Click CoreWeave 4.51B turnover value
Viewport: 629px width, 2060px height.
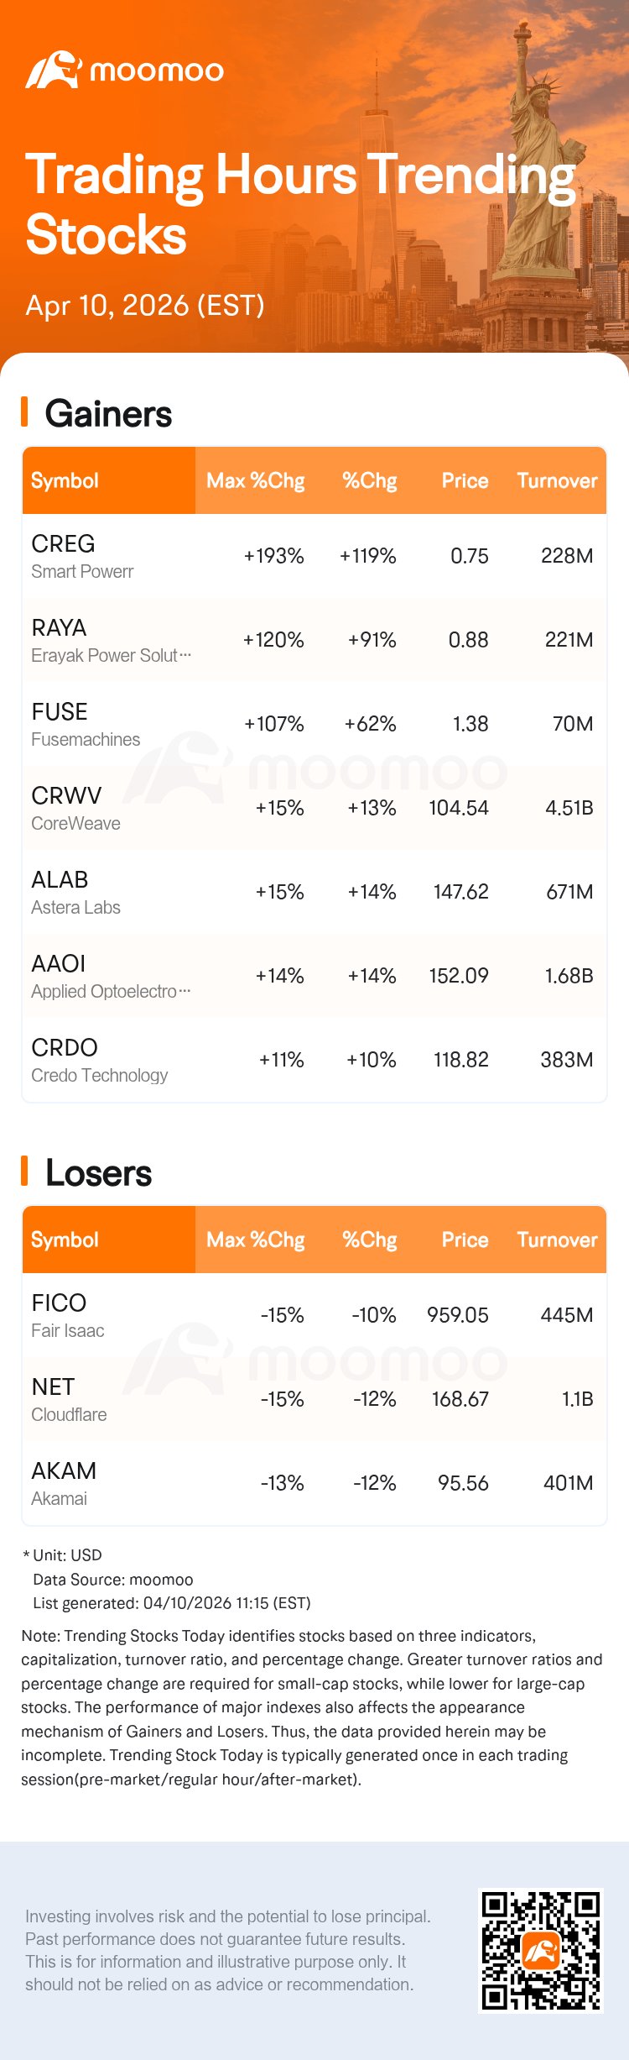click(x=569, y=808)
